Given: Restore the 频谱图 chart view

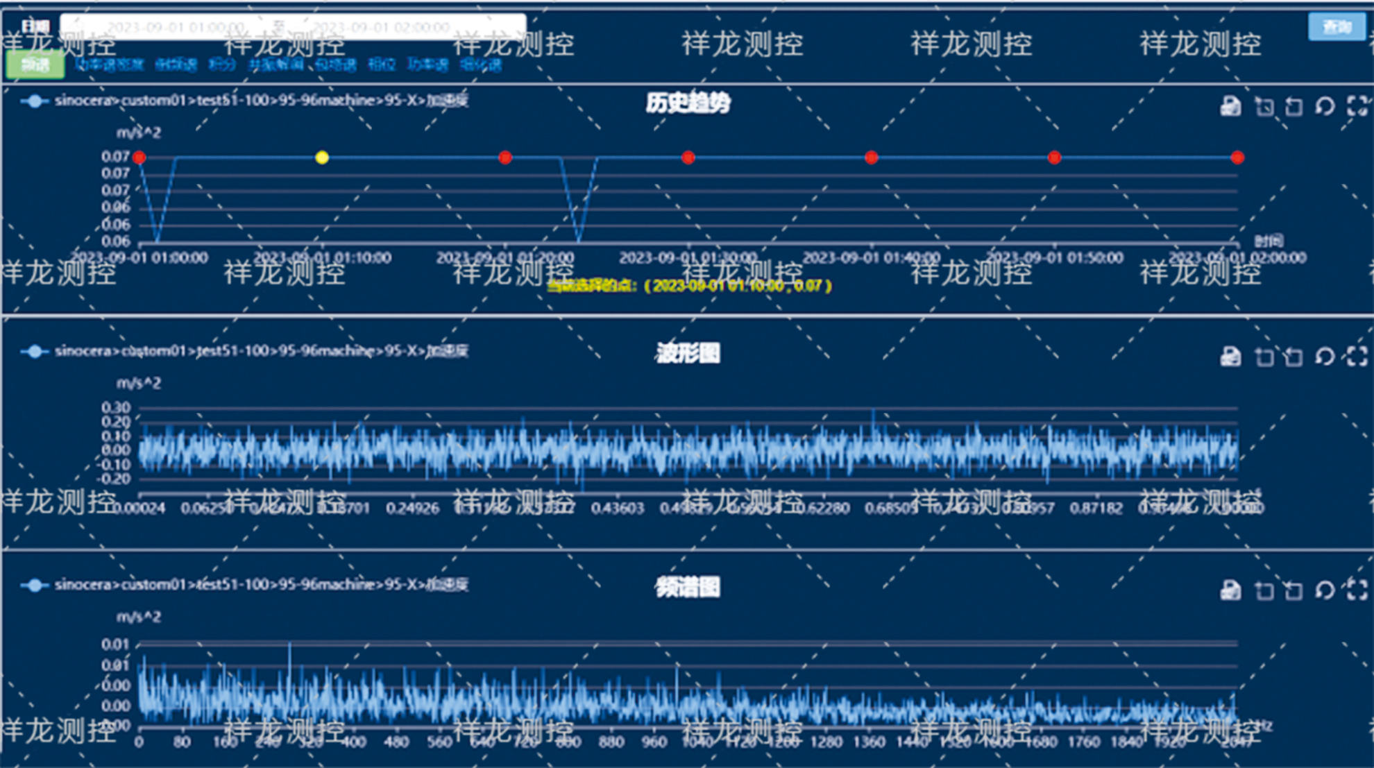Looking at the screenshot, I should 1325,590.
